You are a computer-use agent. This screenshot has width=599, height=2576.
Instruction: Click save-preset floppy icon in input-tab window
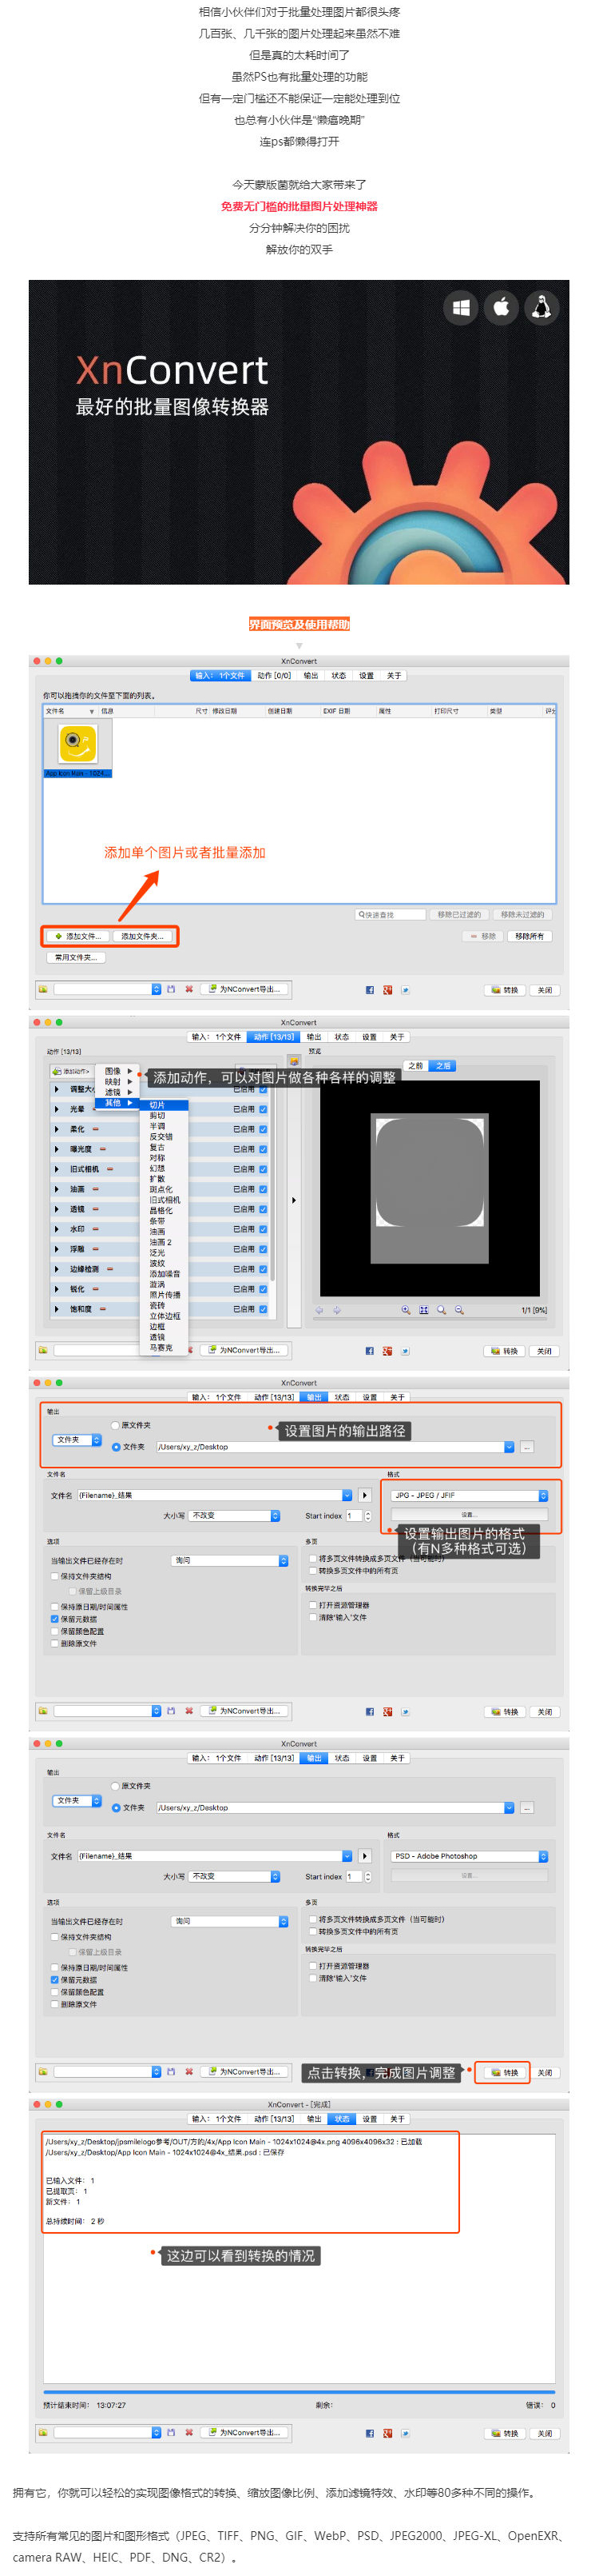point(171,989)
